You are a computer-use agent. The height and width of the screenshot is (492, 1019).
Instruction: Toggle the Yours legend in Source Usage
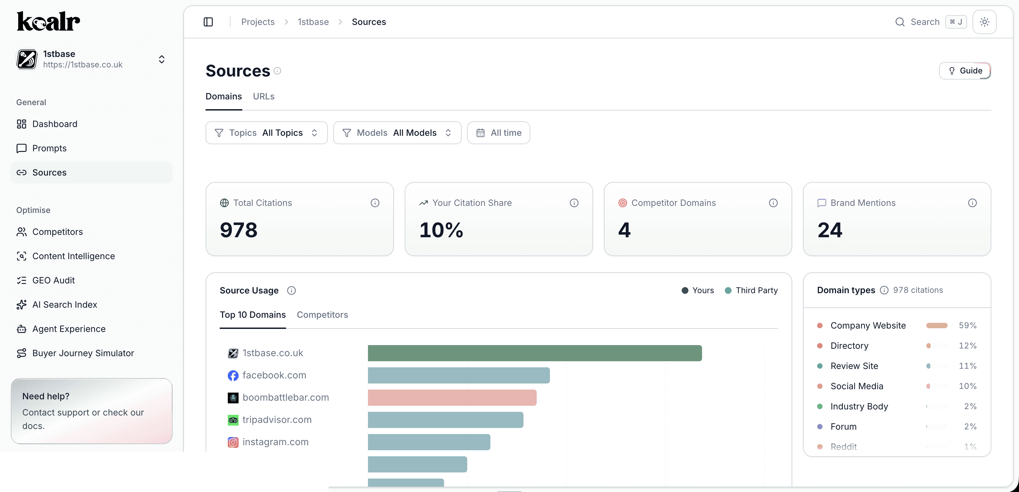point(698,290)
